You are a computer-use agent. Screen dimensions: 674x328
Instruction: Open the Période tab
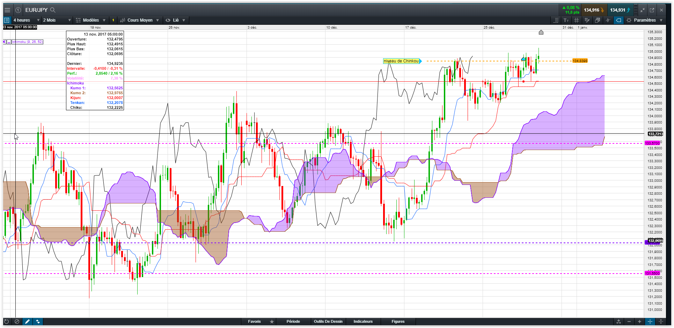coord(293,321)
